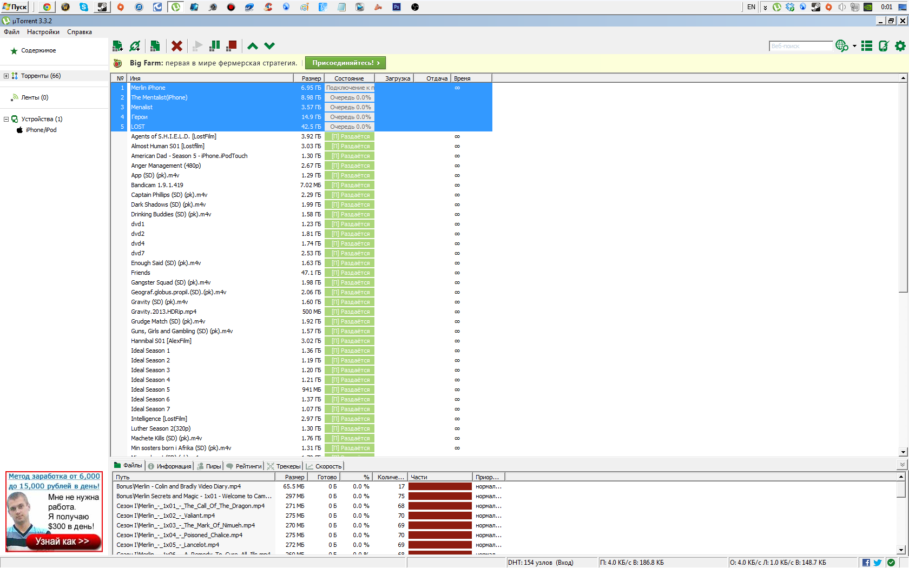The width and height of the screenshot is (909, 568).
Task: Click the Раздаётся status bar of Bandicam 1.9.1.419
Action: click(x=350, y=185)
